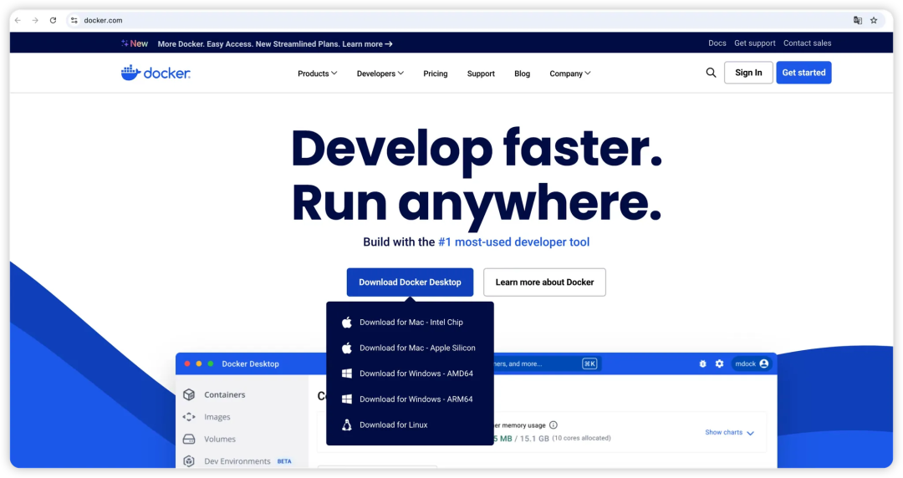903x478 pixels.
Task: Click the ⌘K shortcut badge in search
Action: click(589, 364)
